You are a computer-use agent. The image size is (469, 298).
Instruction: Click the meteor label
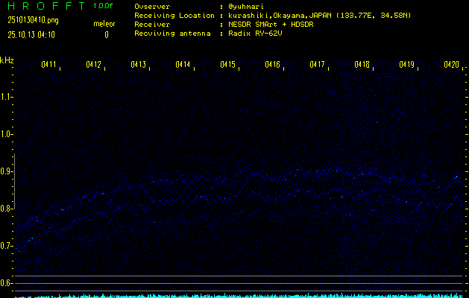(104, 24)
